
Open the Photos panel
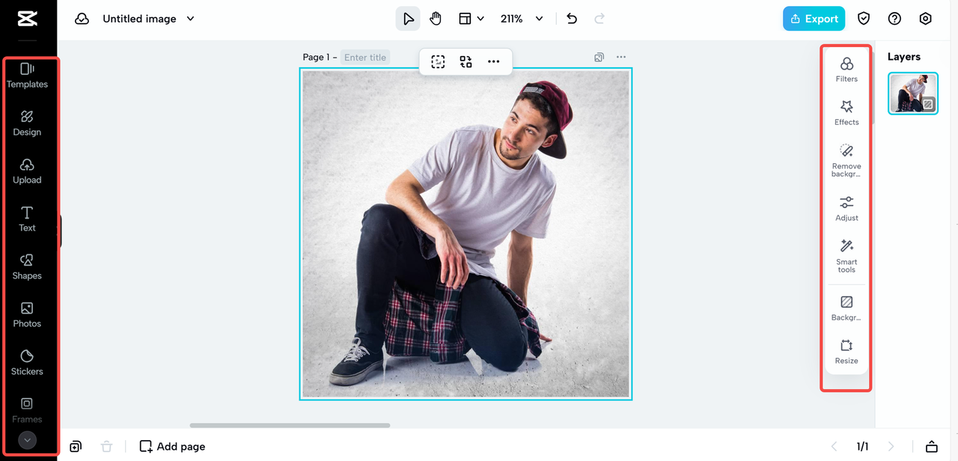(x=27, y=315)
